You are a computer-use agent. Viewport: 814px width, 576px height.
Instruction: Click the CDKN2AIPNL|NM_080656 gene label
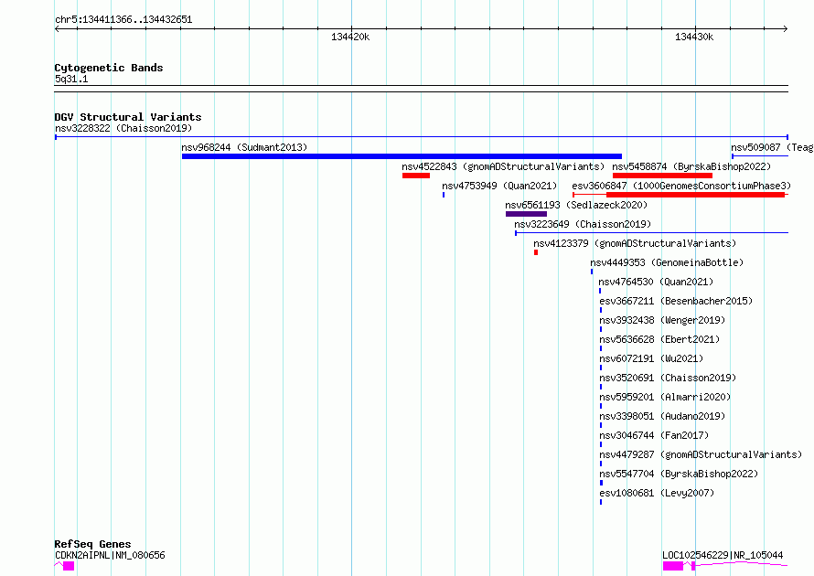pos(110,555)
